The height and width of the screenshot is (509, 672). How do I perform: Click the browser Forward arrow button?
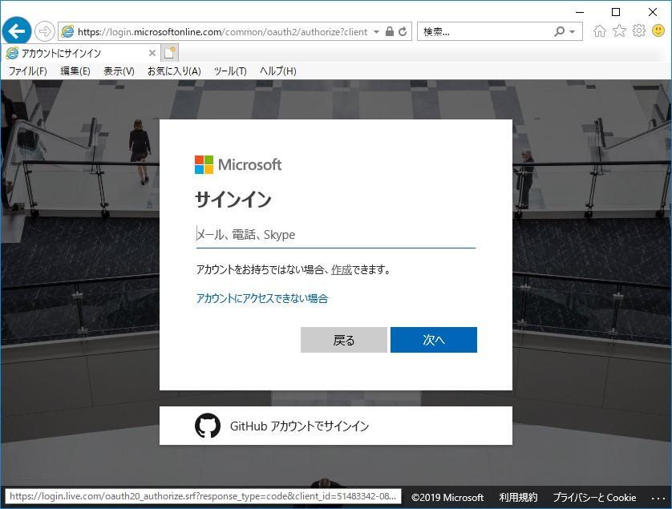click(45, 31)
